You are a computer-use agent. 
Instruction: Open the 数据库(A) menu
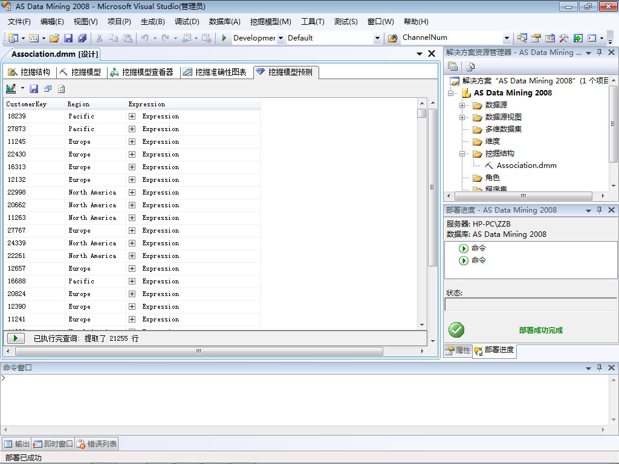tap(225, 22)
